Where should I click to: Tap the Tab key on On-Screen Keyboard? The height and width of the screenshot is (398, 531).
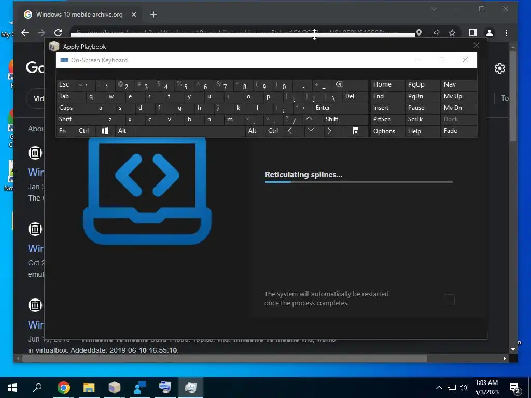71,96
